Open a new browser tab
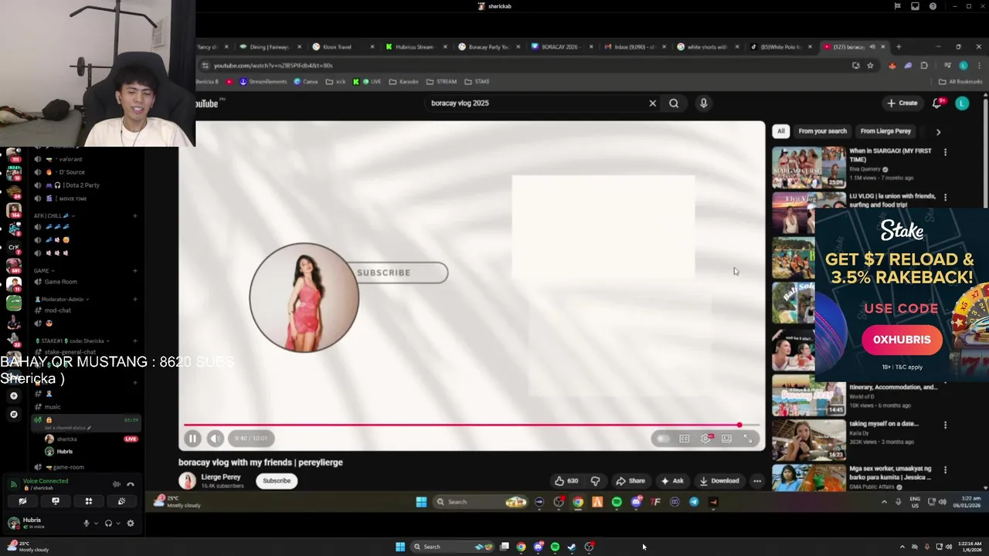The width and height of the screenshot is (989, 556). (x=898, y=46)
